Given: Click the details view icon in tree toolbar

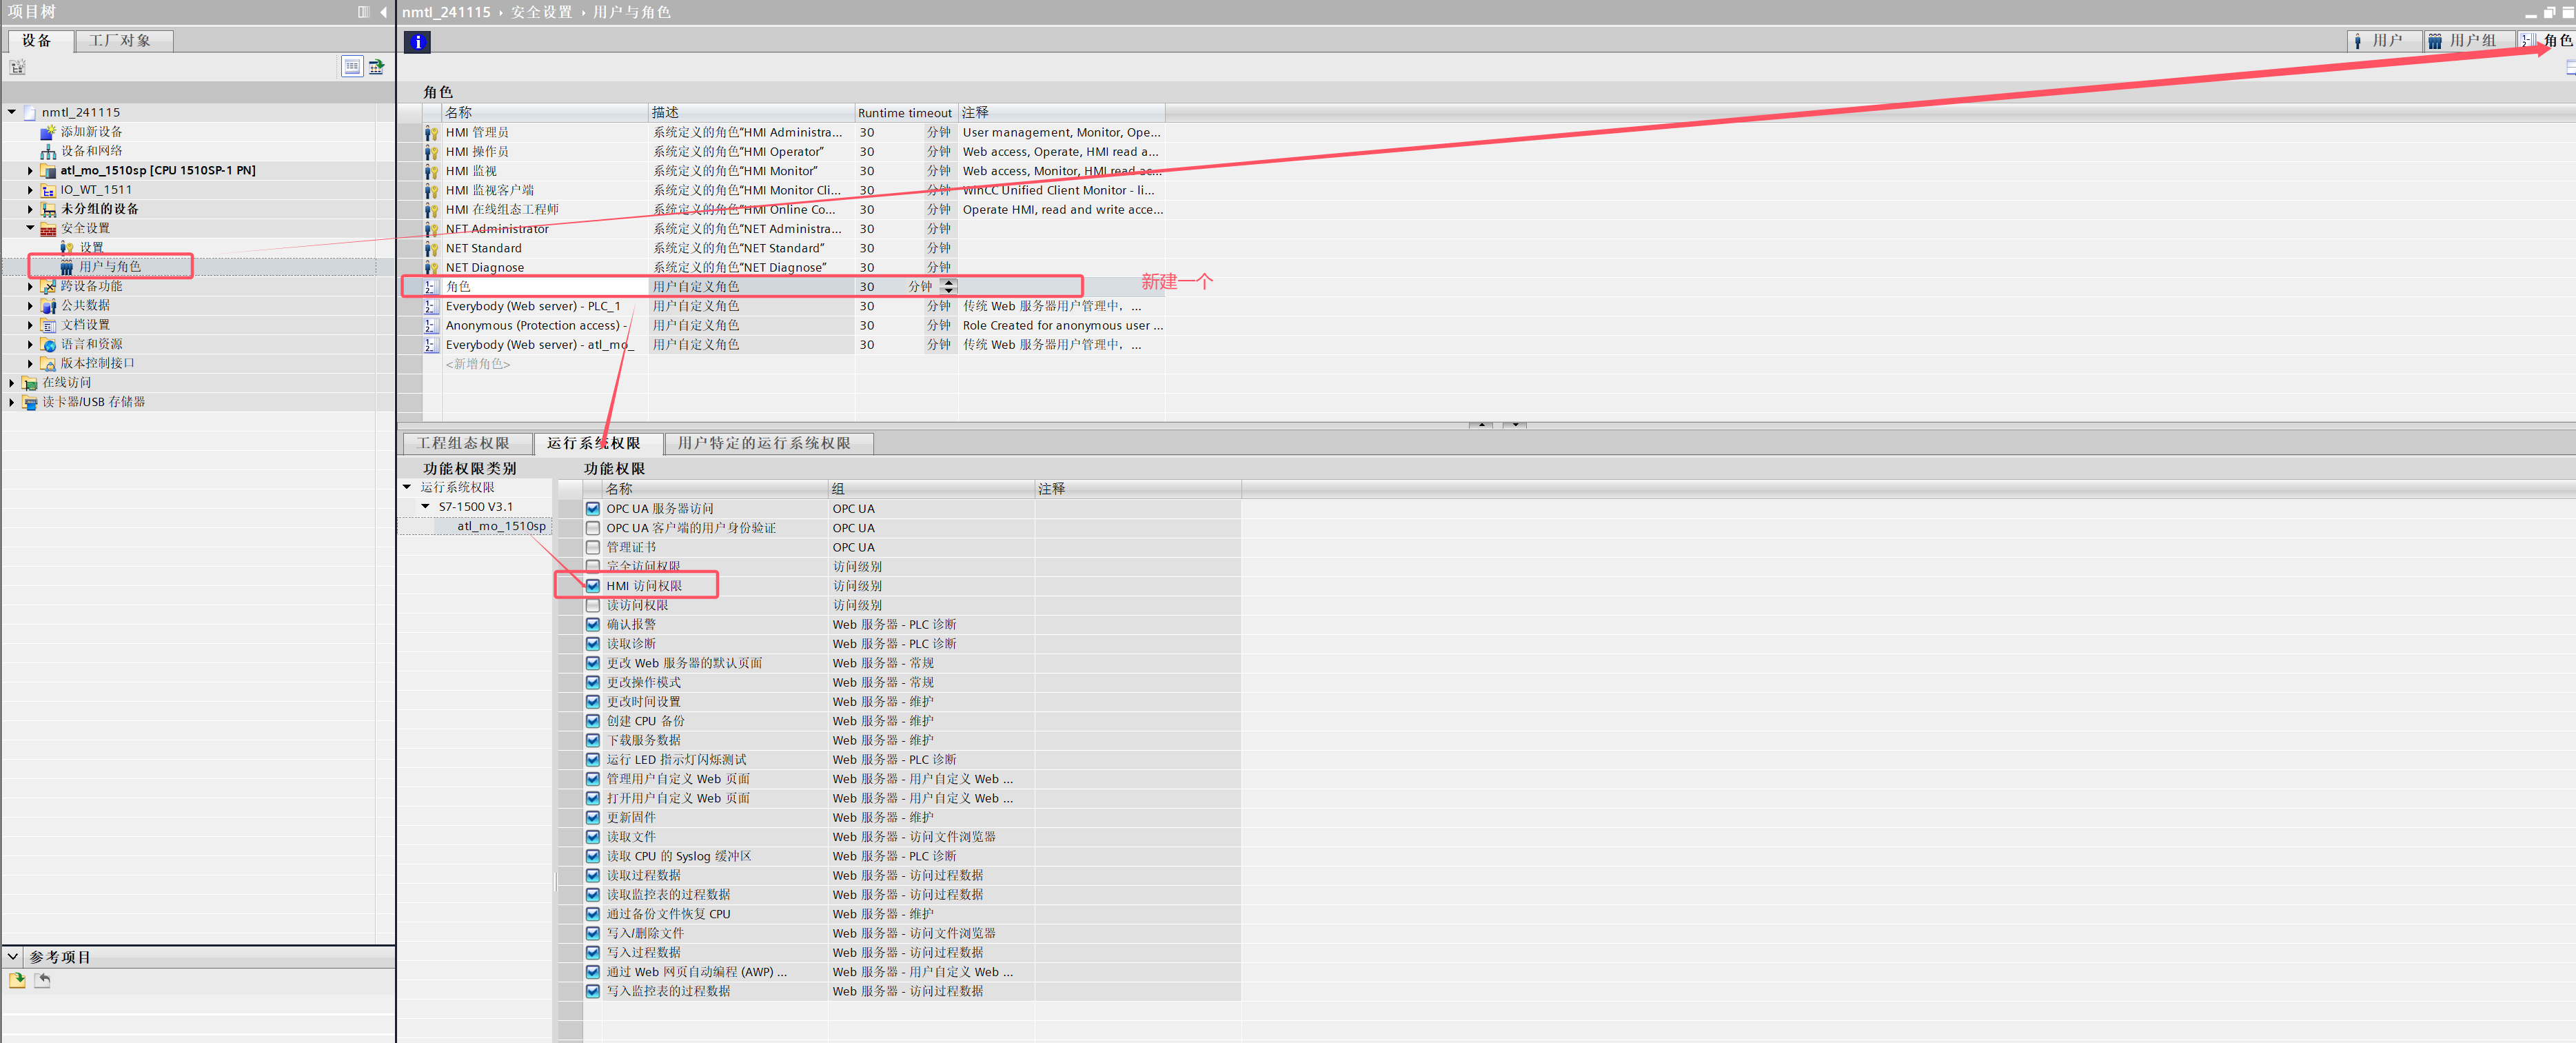Looking at the screenshot, I should (352, 67).
